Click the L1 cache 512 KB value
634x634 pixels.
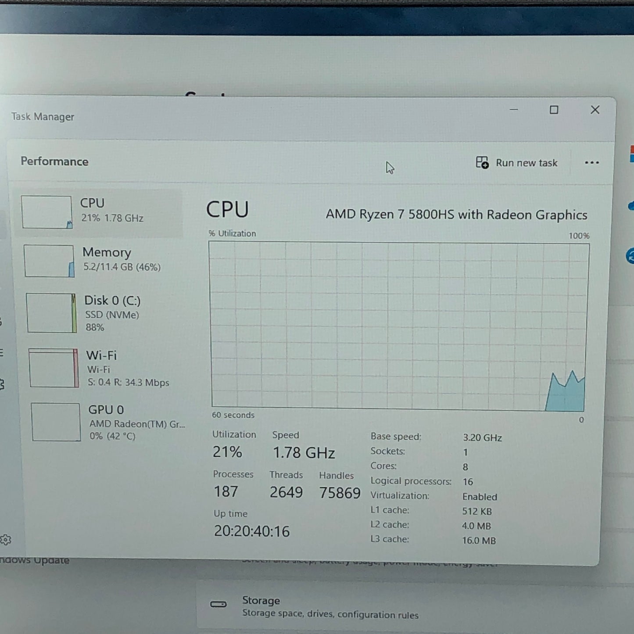click(x=477, y=512)
